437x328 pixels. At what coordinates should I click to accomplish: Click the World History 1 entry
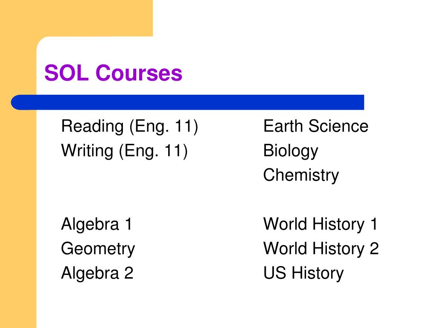320,224
